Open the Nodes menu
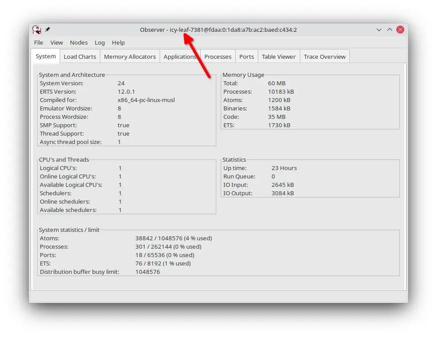The image size is (437, 337). [x=79, y=42]
